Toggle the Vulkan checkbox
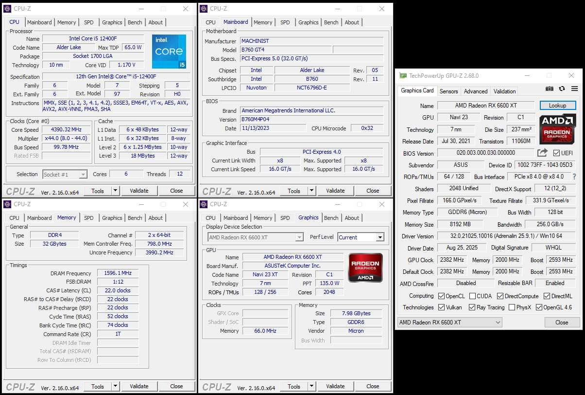 pos(441,307)
